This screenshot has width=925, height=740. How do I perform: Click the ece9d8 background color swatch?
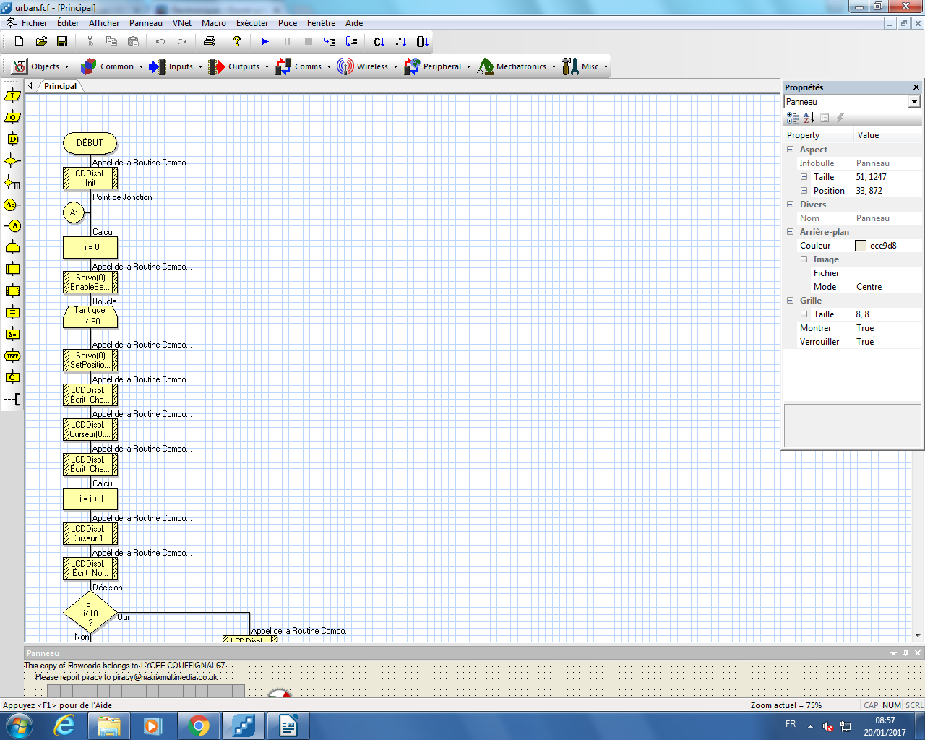point(861,246)
